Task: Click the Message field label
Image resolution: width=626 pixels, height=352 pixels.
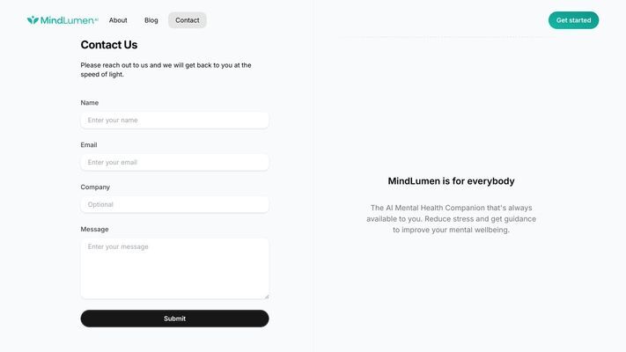Action: [94, 230]
